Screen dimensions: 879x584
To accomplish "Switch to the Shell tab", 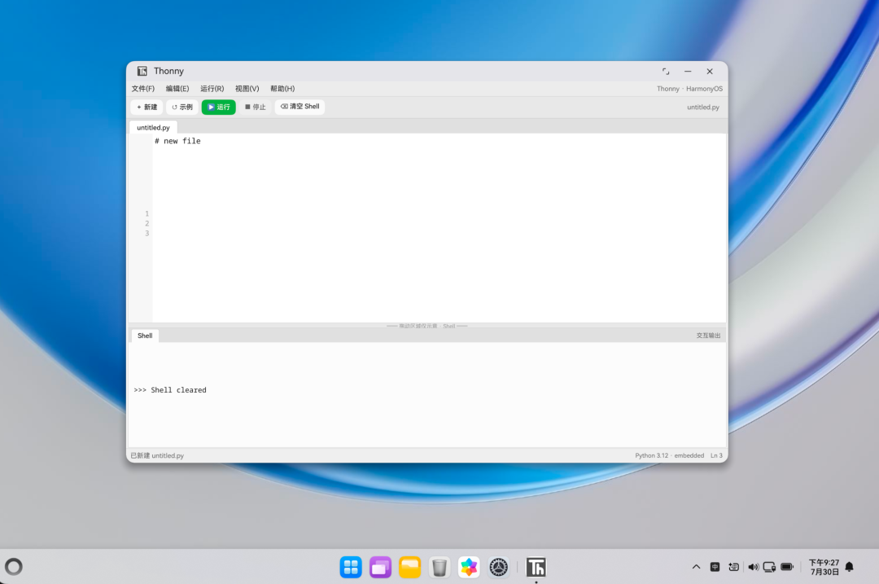I will tap(145, 336).
